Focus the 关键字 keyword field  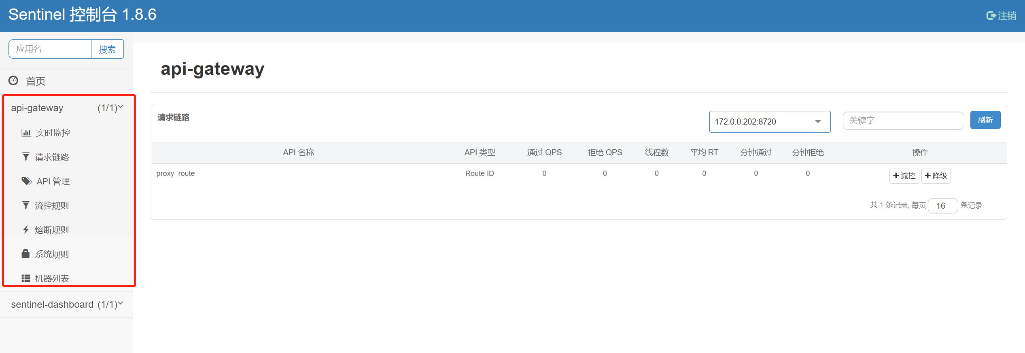coord(903,120)
